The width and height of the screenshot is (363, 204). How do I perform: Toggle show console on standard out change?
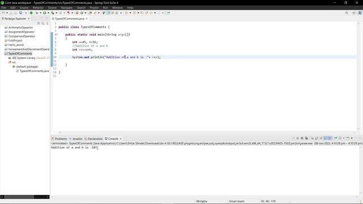tap(325, 138)
